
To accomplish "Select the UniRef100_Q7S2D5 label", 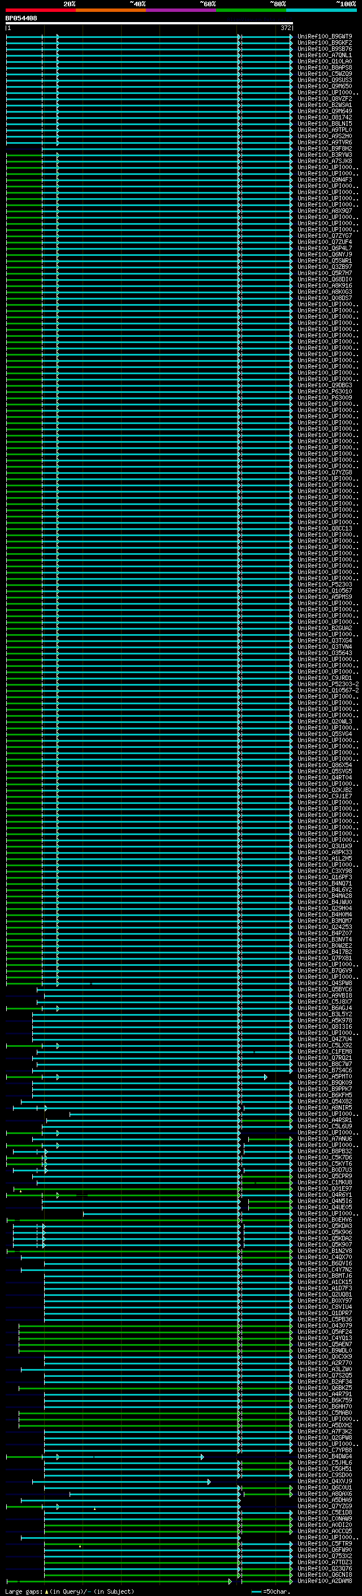I will tap(325, 1375).
